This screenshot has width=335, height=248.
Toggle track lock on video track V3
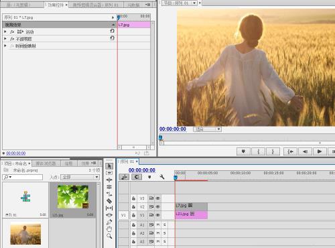tap(133, 198)
